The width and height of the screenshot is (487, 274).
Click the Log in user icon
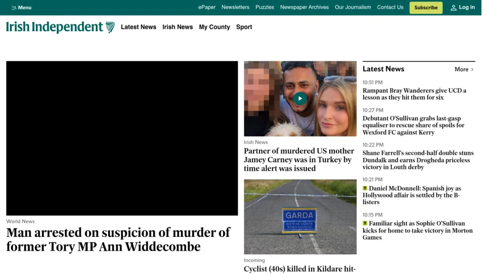pos(454,8)
